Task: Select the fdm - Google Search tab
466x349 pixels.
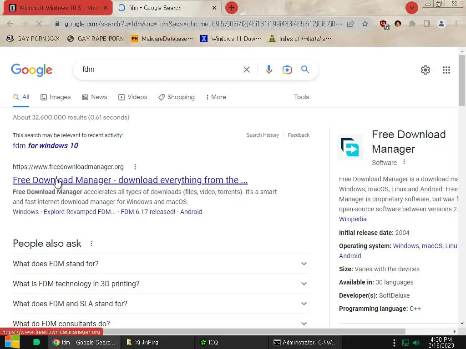Action: tap(167, 8)
